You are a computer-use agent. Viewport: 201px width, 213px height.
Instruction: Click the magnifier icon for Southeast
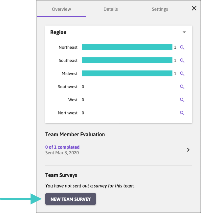(182, 61)
